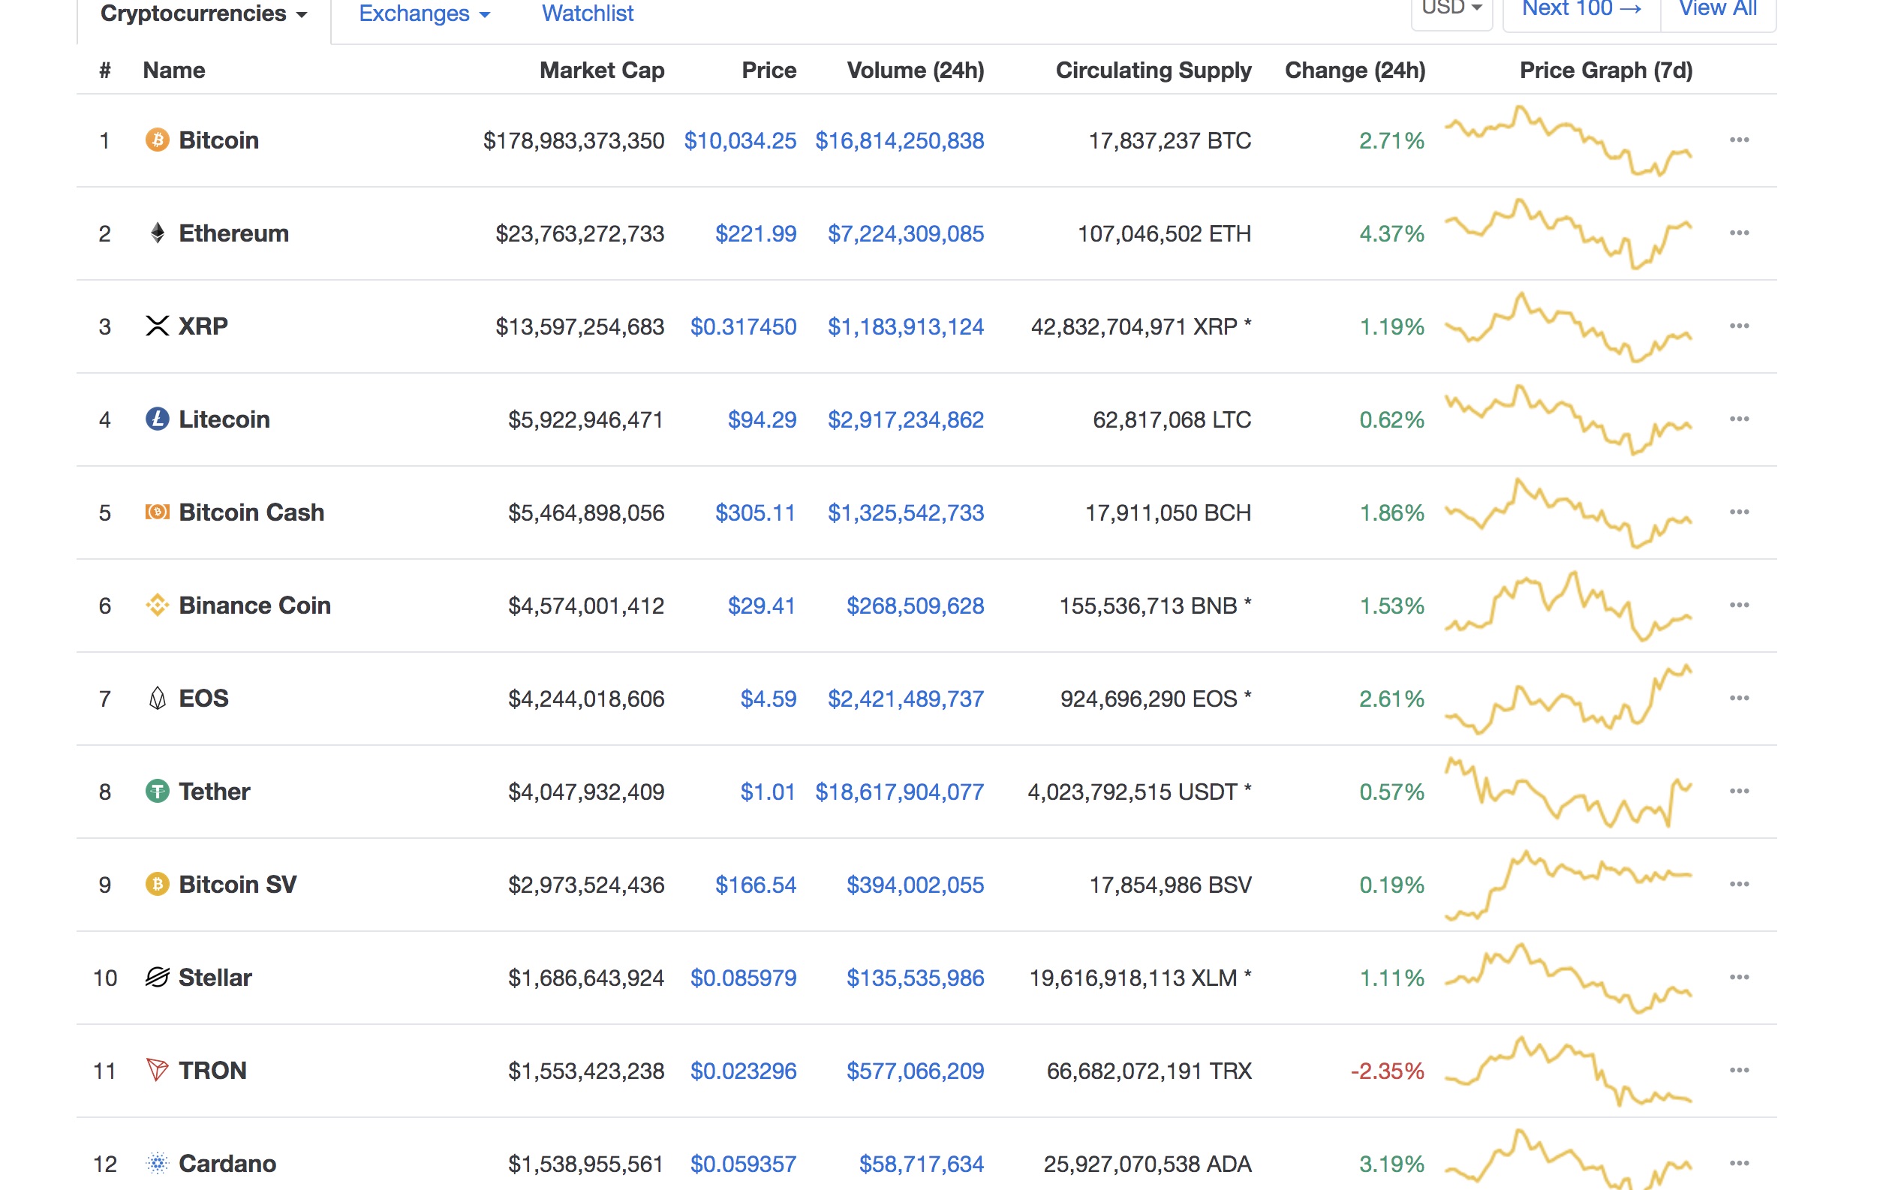Click Tether volume $18,617,904,077
This screenshot has width=1898, height=1190.
coord(899,791)
